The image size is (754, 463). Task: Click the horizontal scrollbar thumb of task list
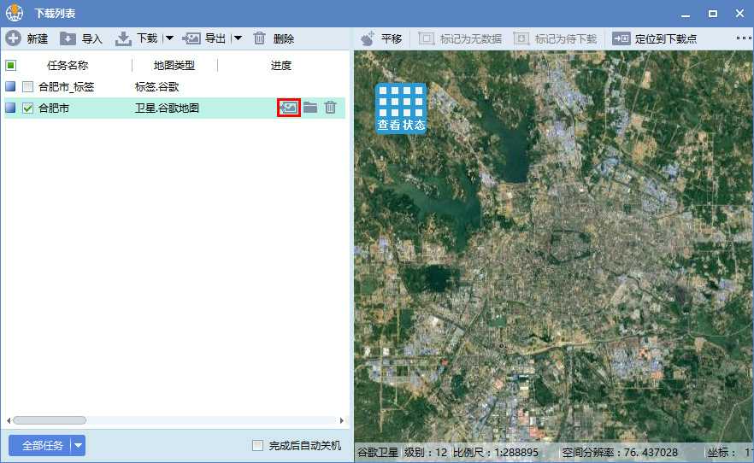coord(50,420)
